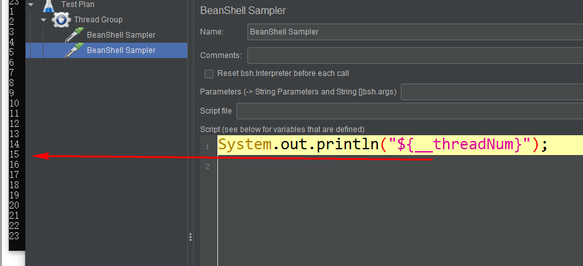This screenshot has height=266, width=583.
Task: Focus the Name field containing BeanShell Sampler
Action: coord(415,32)
